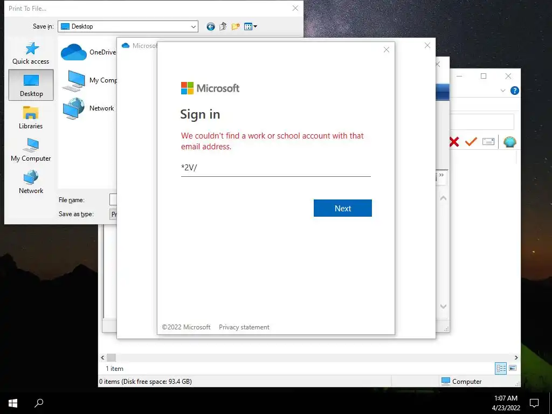Expand the double chevron overflow
The width and height of the screenshot is (552, 414).
[441, 175]
